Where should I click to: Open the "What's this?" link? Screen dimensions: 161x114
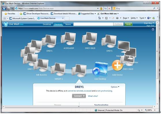(x=93, y=96)
